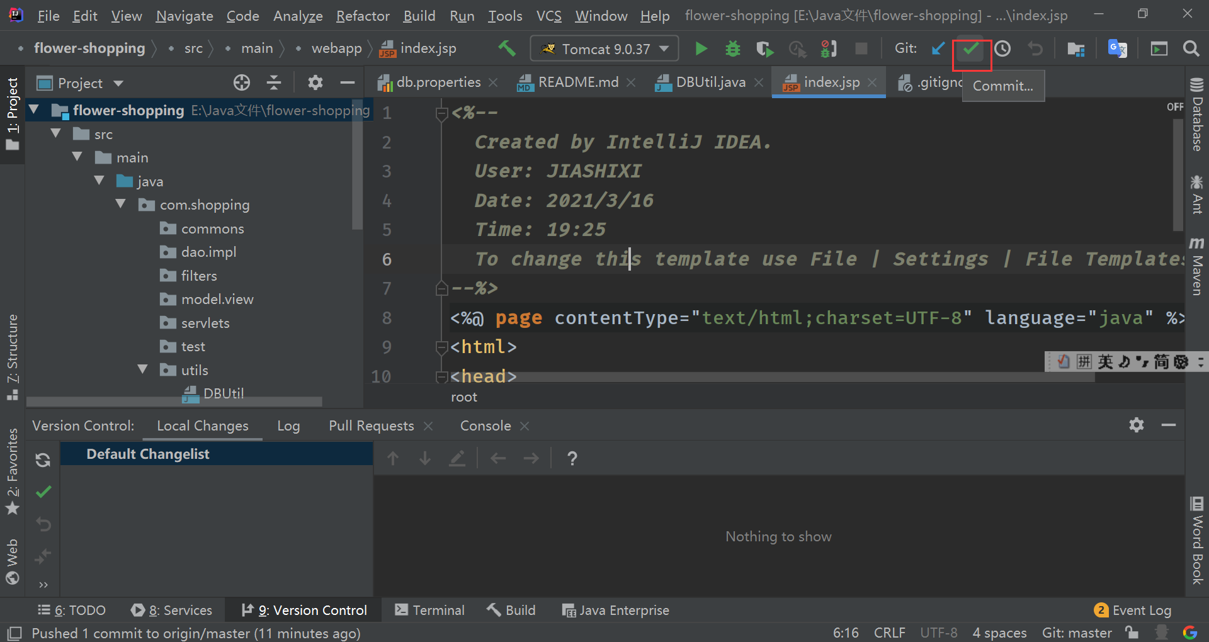Open Tomcat 9.0.37 run configuration dropdown
The width and height of the screenshot is (1209, 642).
604,48
